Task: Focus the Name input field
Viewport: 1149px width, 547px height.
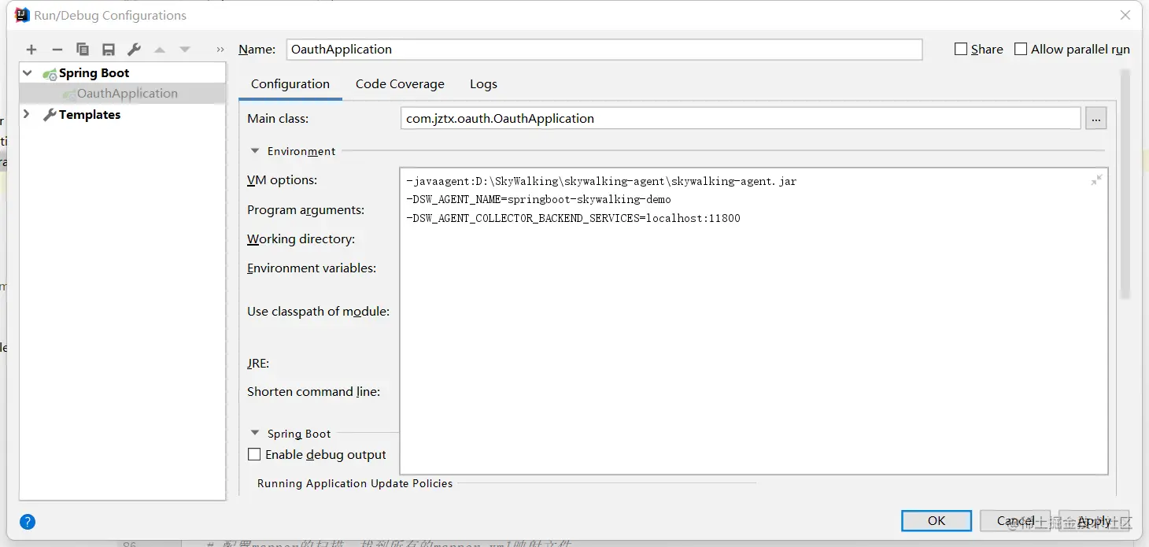Action: tap(604, 49)
